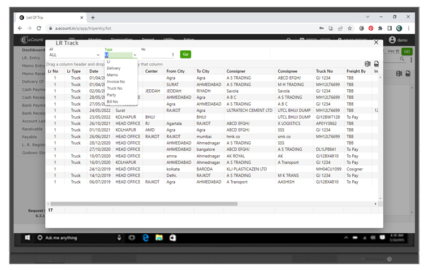Screen dimensions: 428x271
Task: Click truck number MH04CU1099
Action: tap(328, 169)
